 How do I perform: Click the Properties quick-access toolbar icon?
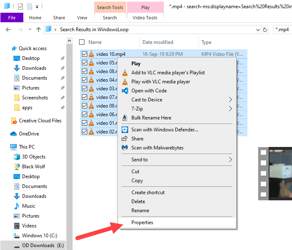pyautogui.click(x=20, y=7)
